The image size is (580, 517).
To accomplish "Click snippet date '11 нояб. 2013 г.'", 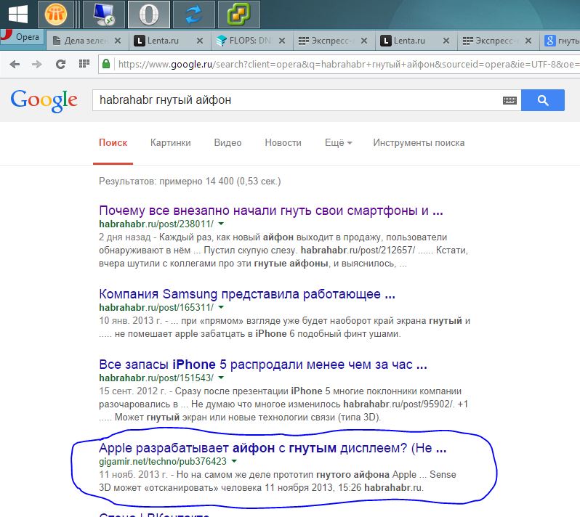I will (x=133, y=474).
